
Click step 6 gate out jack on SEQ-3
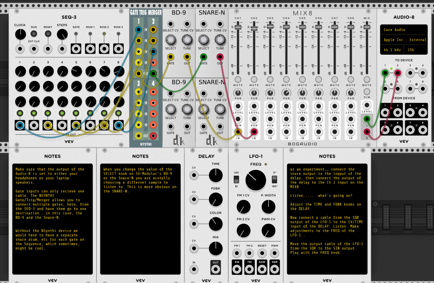90,125
